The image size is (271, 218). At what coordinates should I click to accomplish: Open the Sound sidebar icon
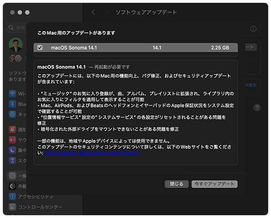coord(12,140)
